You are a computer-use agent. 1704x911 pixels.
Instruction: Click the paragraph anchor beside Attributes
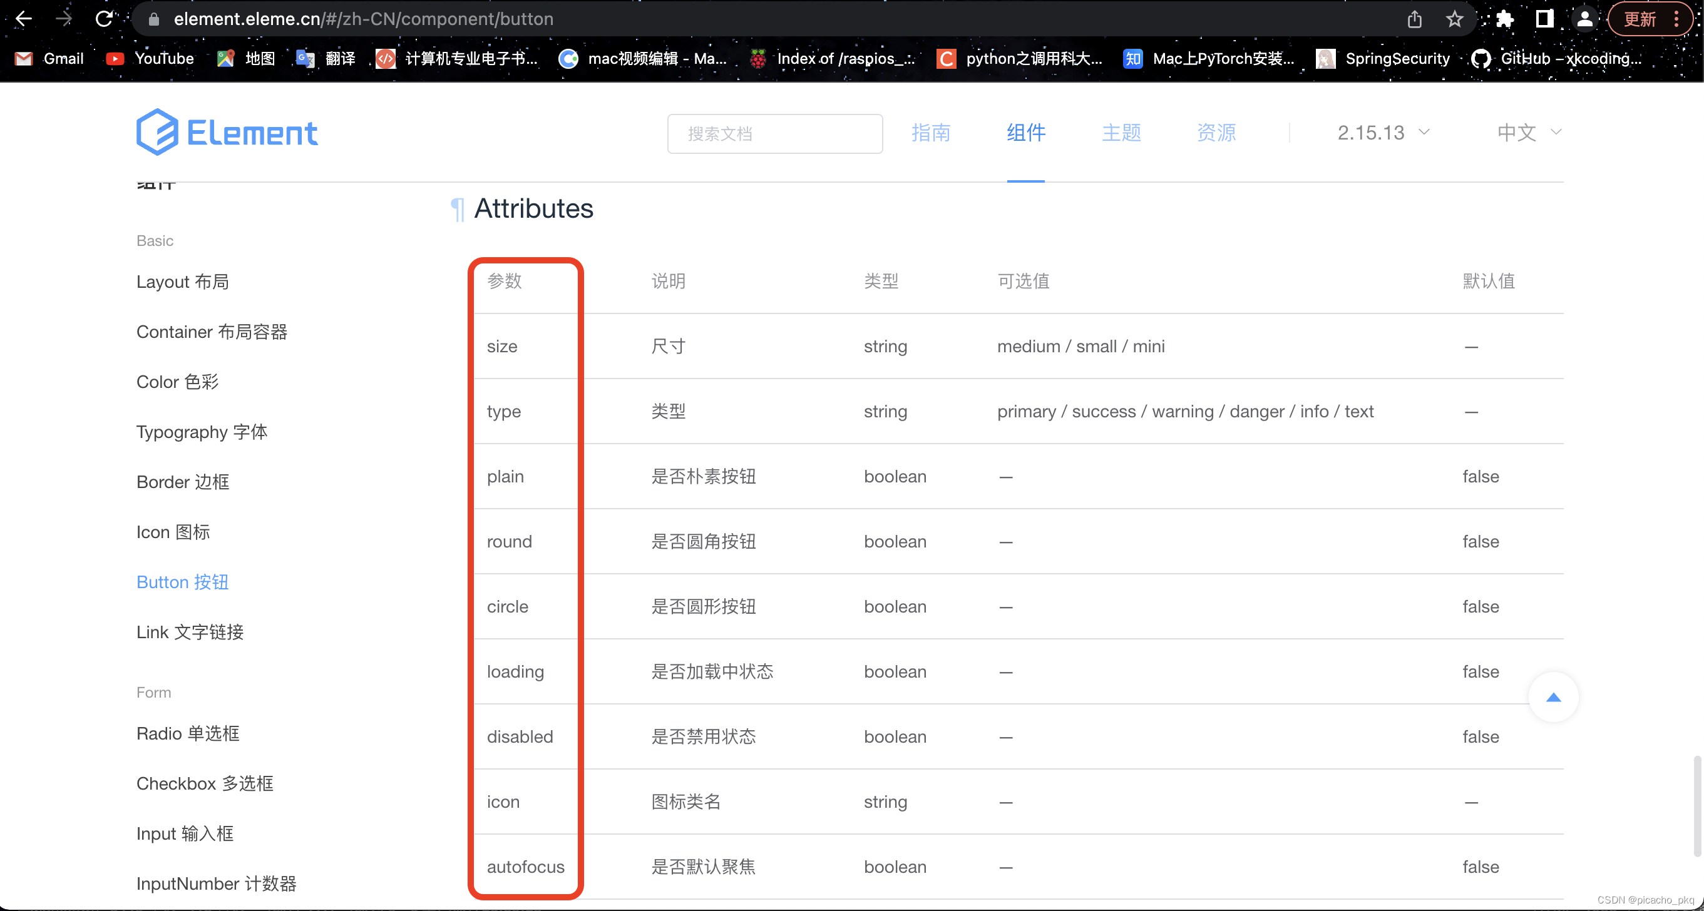[x=457, y=210]
